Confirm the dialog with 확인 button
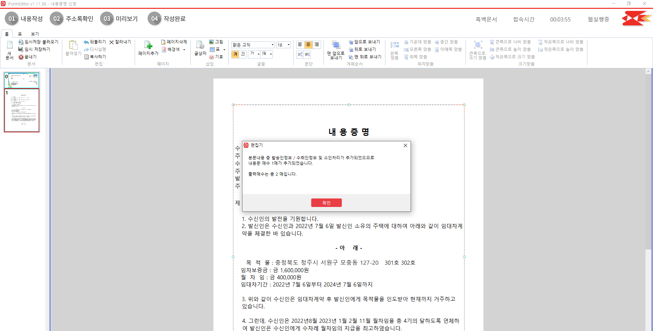The image size is (653, 331). [326, 203]
